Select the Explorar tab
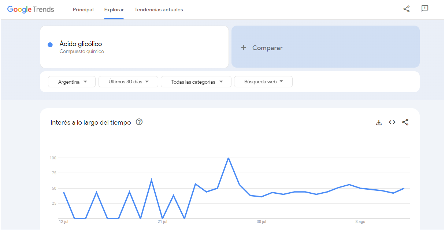 pyautogui.click(x=114, y=10)
